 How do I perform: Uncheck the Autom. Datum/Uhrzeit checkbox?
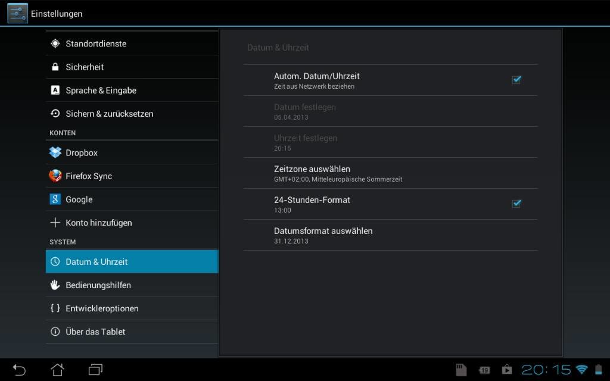tap(516, 80)
